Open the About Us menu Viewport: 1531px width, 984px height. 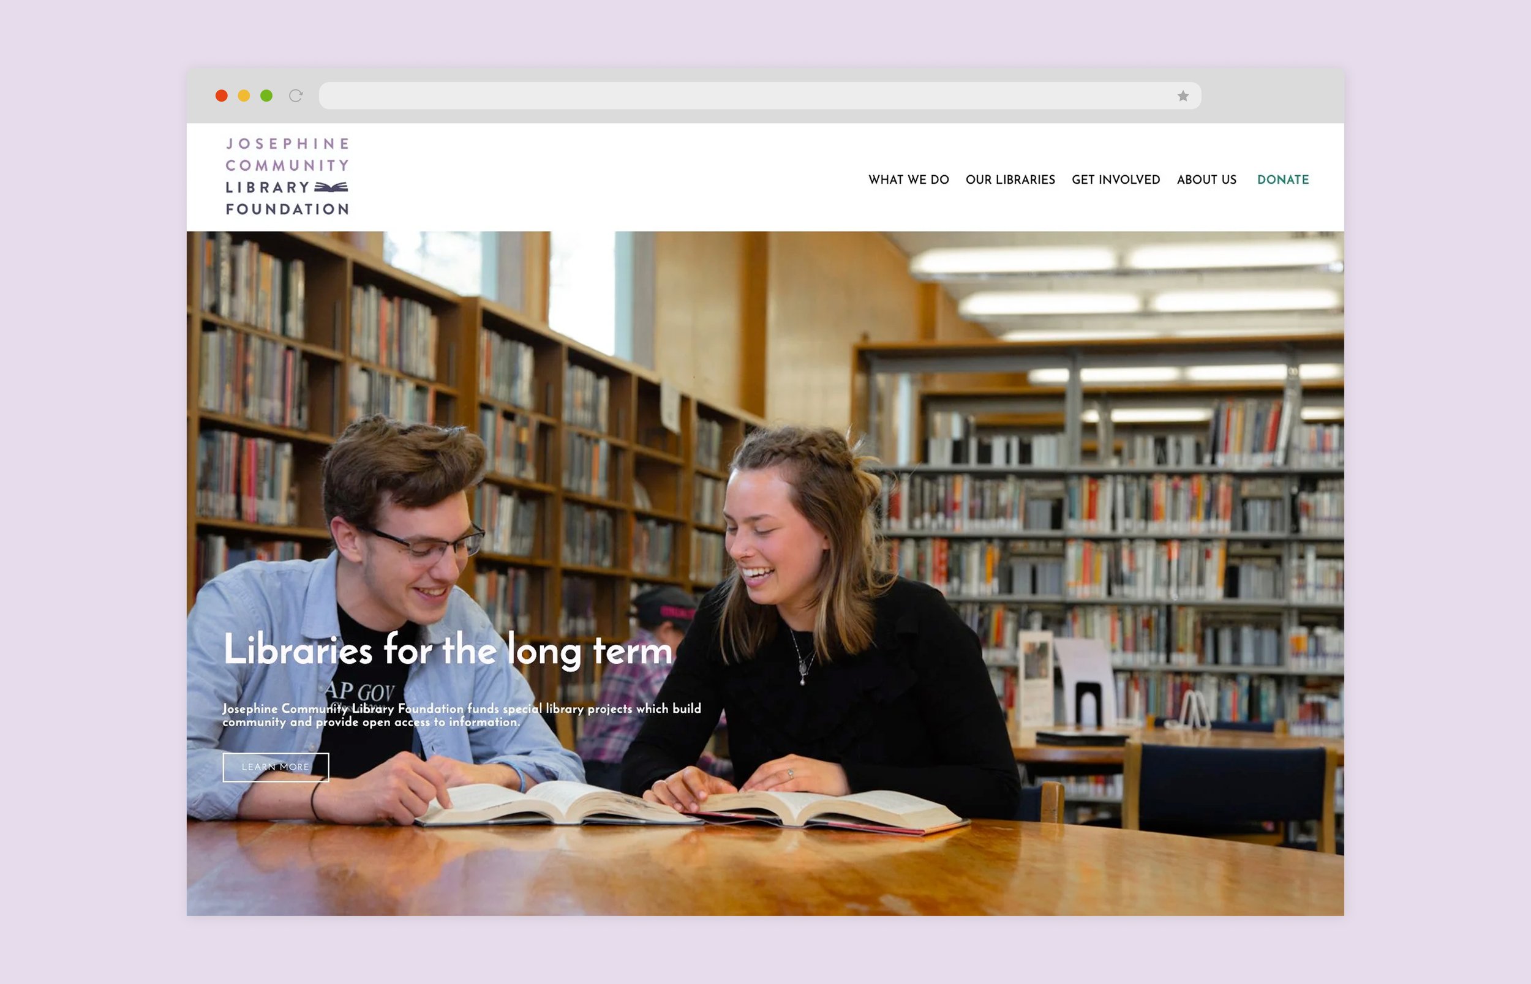point(1206,179)
